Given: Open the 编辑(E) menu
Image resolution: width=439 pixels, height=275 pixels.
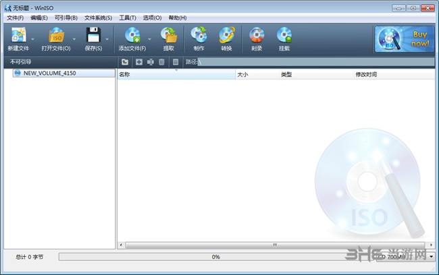Looking at the screenshot, I should click(x=39, y=18).
